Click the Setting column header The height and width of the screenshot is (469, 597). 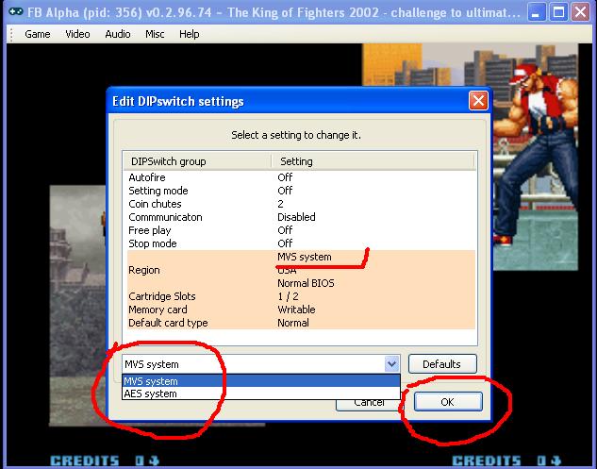pos(373,161)
